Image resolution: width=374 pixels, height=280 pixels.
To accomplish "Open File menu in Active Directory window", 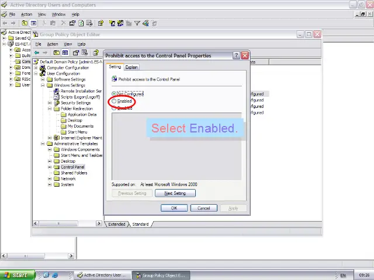I will coord(12,14).
